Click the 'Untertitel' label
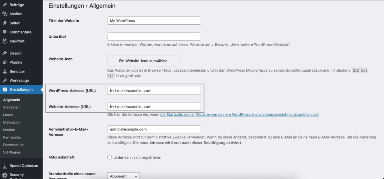Viewport: 384px width, 179px height. (57, 37)
